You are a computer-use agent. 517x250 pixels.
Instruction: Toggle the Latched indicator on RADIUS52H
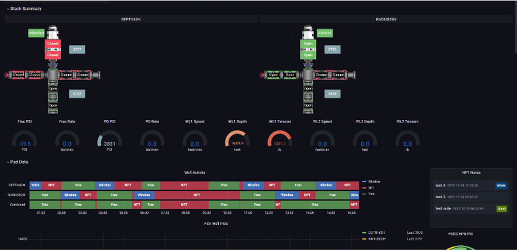(325, 33)
